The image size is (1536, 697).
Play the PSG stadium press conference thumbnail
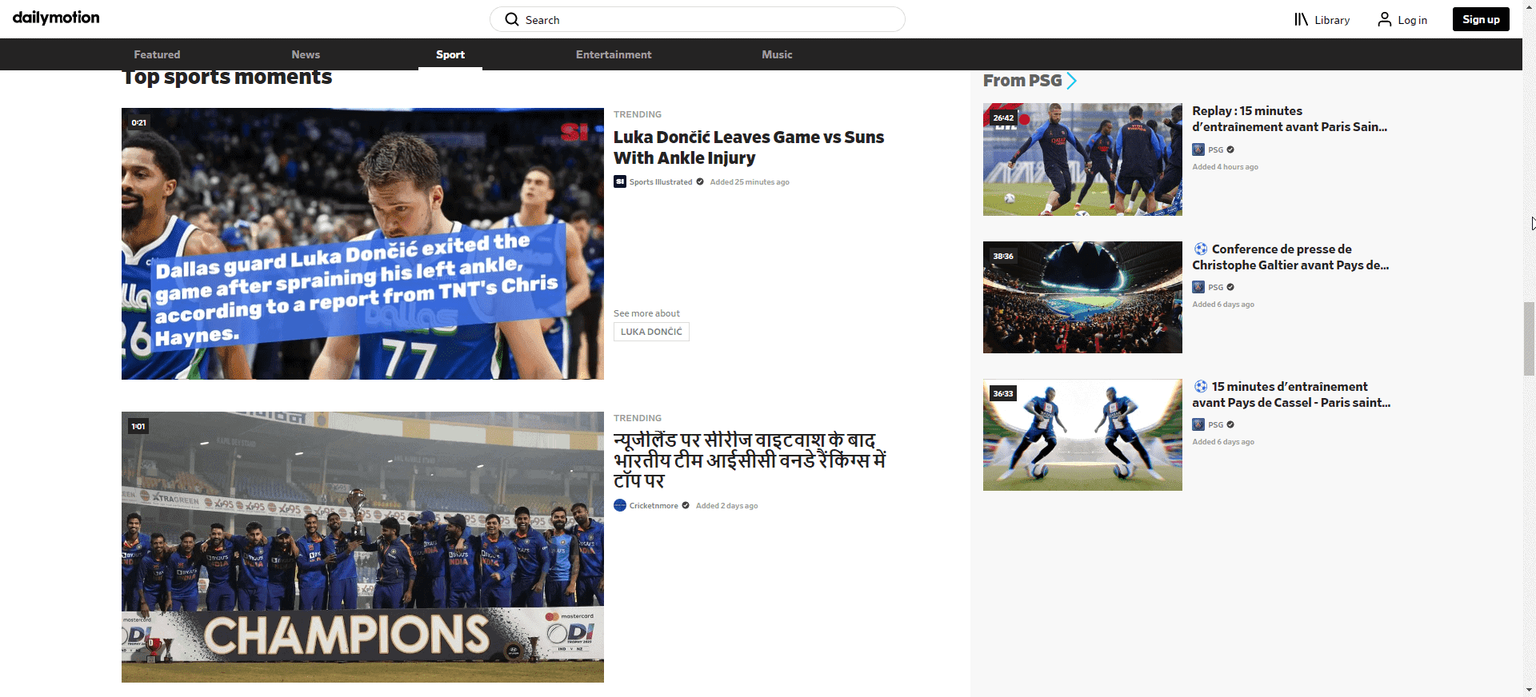click(x=1082, y=297)
